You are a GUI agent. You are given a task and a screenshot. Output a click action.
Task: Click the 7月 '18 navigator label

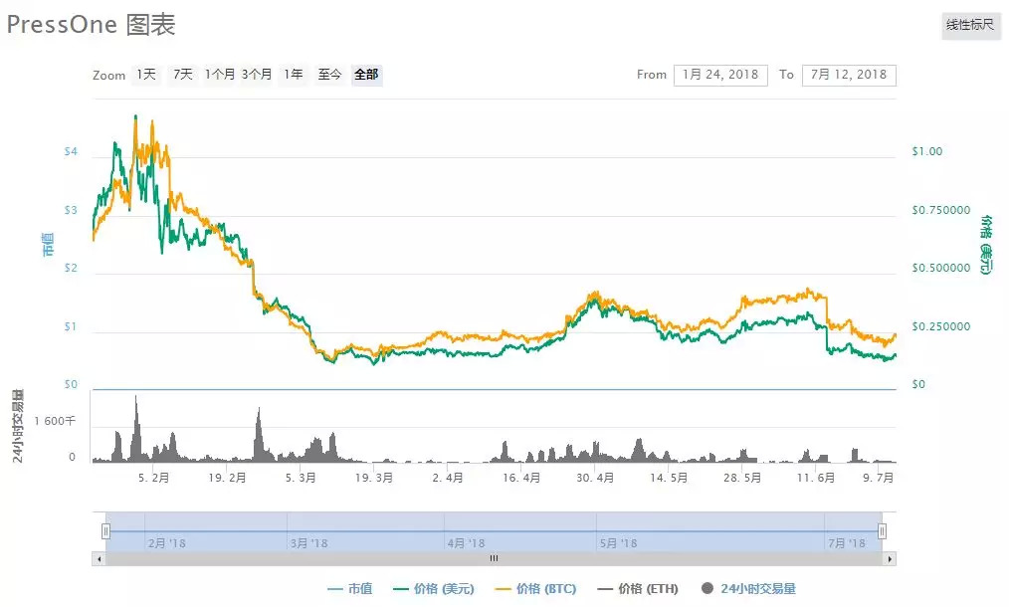click(x=847, y=543)
